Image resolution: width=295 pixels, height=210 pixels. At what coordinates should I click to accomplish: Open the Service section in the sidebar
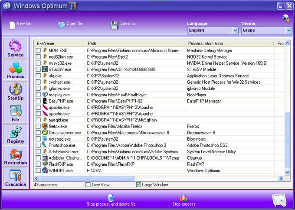click(x=16, y=48)
